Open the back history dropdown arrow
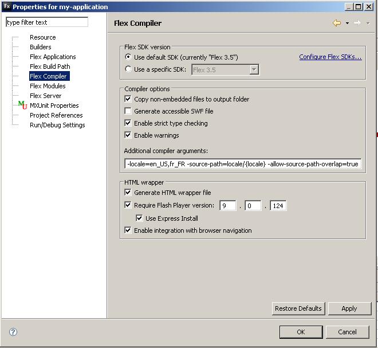 [347, 24]
